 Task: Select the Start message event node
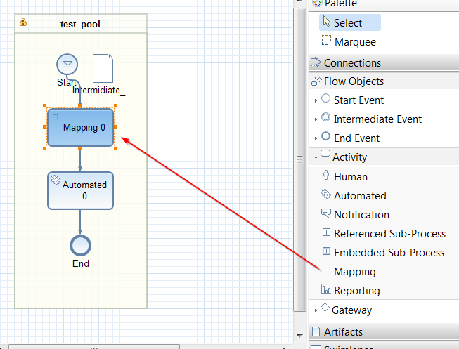coord(67,64)
